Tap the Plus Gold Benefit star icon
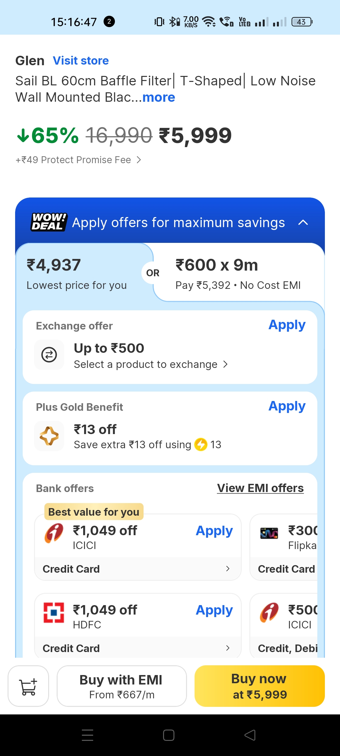Viewport: 340px width, 756px height. point(49,436)
